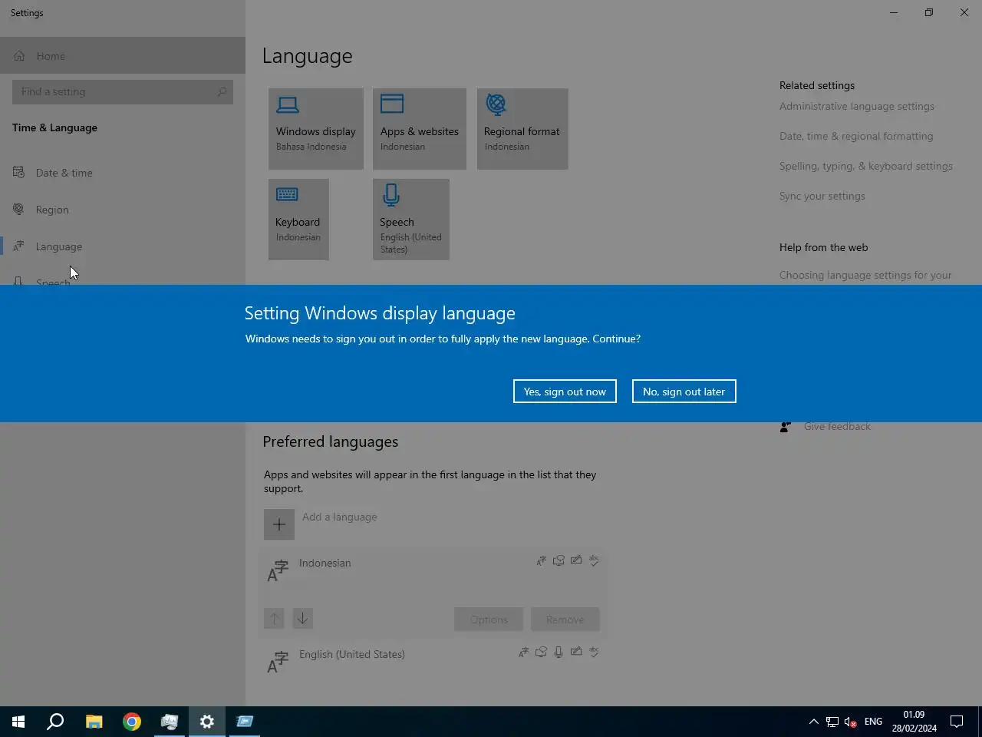Show hidden system tray icons

coord(814,722)
